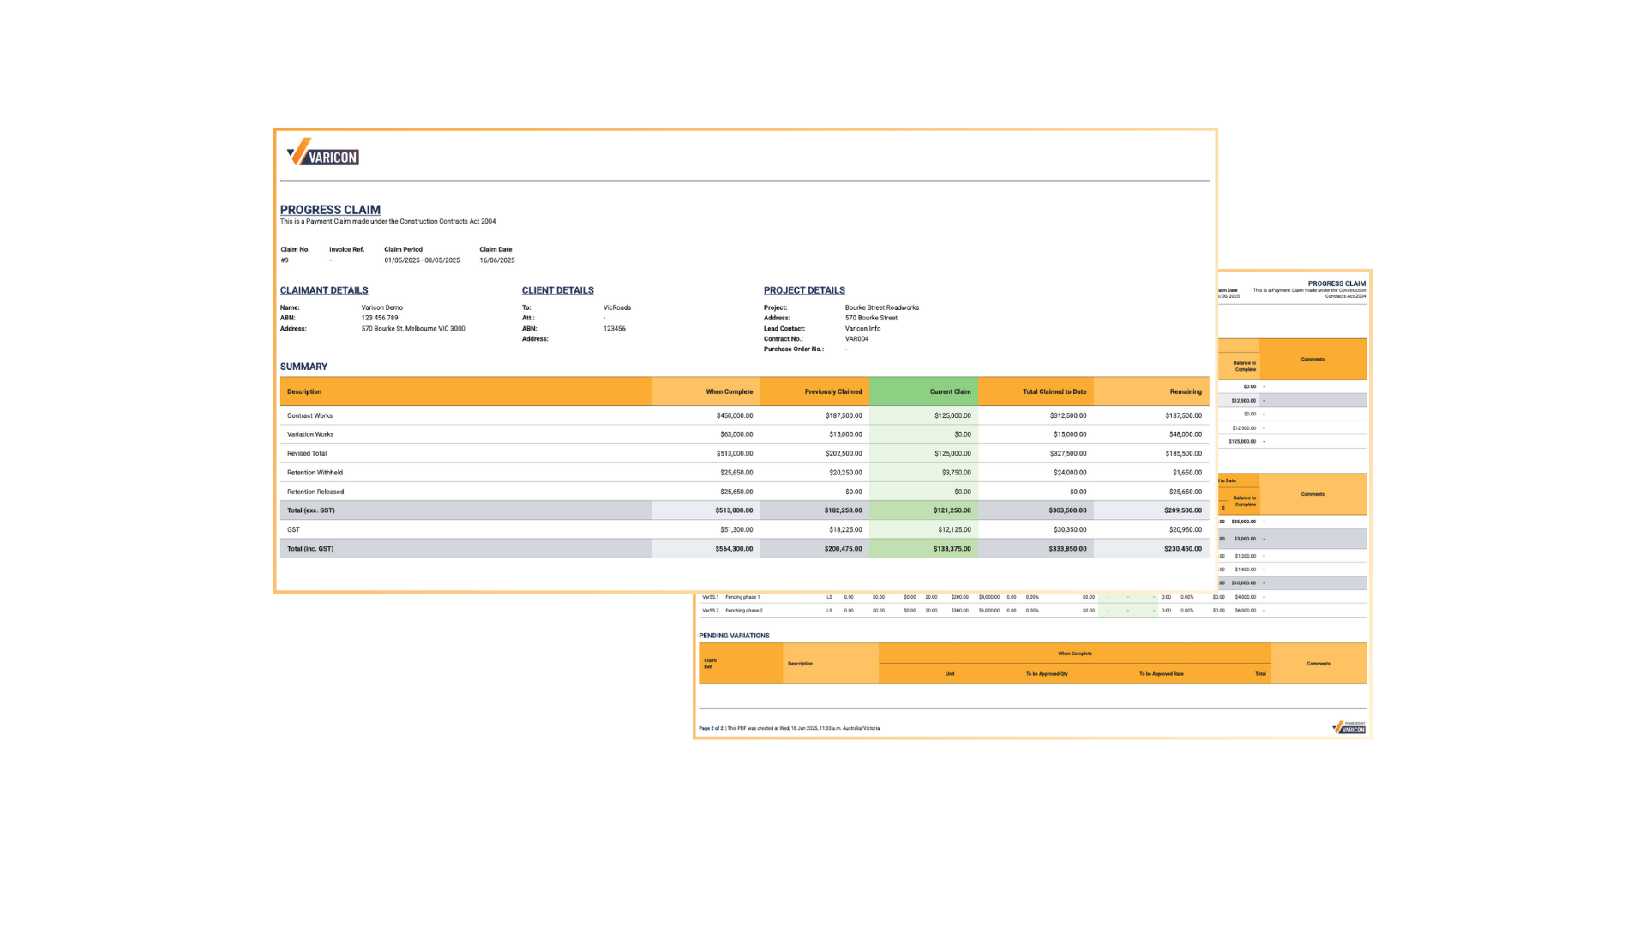Image resolution: width=1646 pixels, height=925 pixels.
Task: Click the $51,300.00 GST When Complete value
Action: [x=736, y=530]
